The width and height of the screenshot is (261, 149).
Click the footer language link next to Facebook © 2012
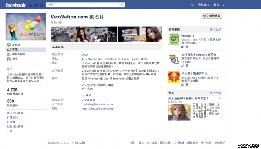pyautogui.click(x=78, y=142)
